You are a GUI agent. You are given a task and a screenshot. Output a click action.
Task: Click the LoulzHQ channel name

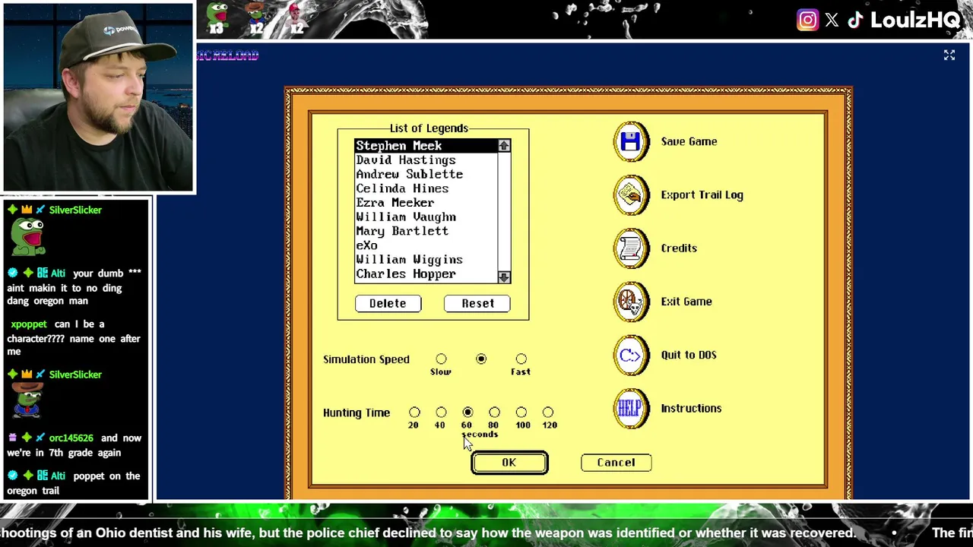click(915, 21)
